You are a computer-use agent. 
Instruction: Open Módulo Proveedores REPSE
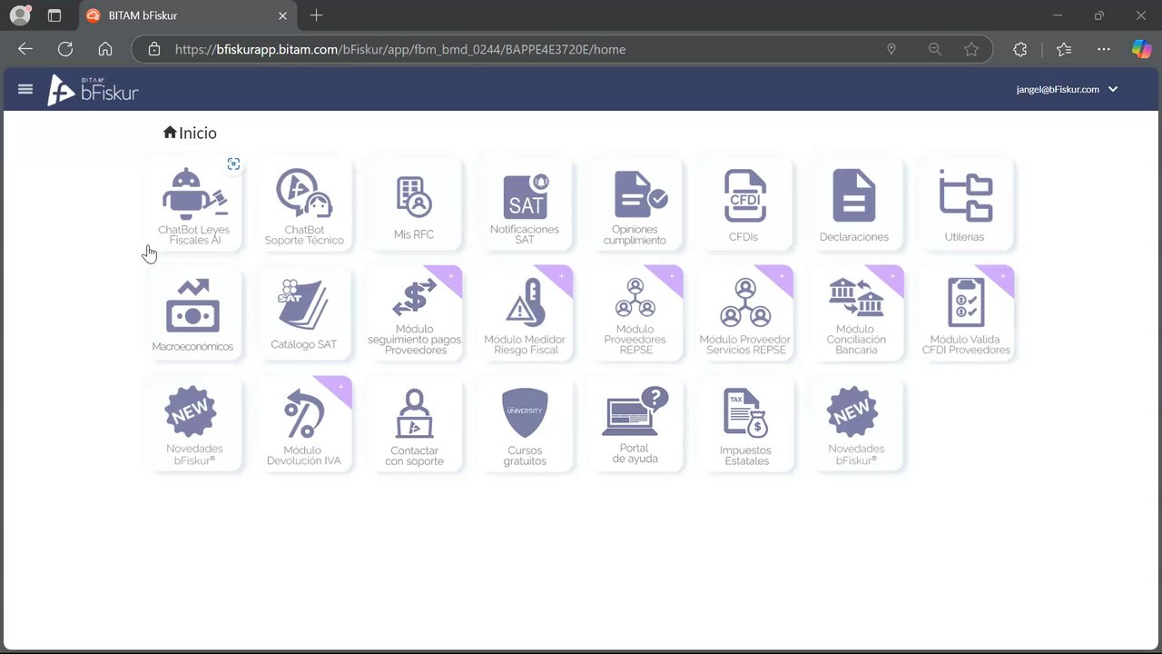pos(635,313)
